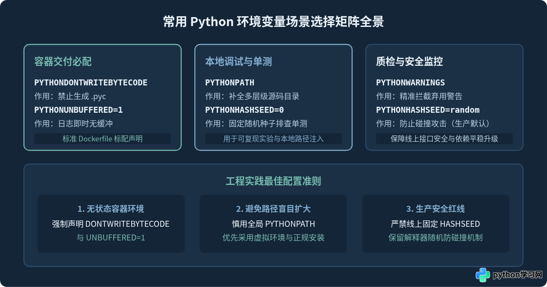Viewport: 547px width, 287px height.
Task: Click PYTHONHASHSEED=0 variable name
Action: click(244, 110)
